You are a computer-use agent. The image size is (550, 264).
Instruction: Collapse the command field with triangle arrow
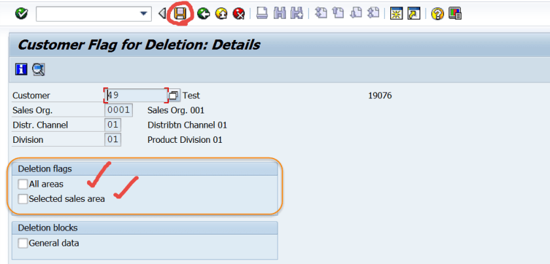[x=162, y=14]
